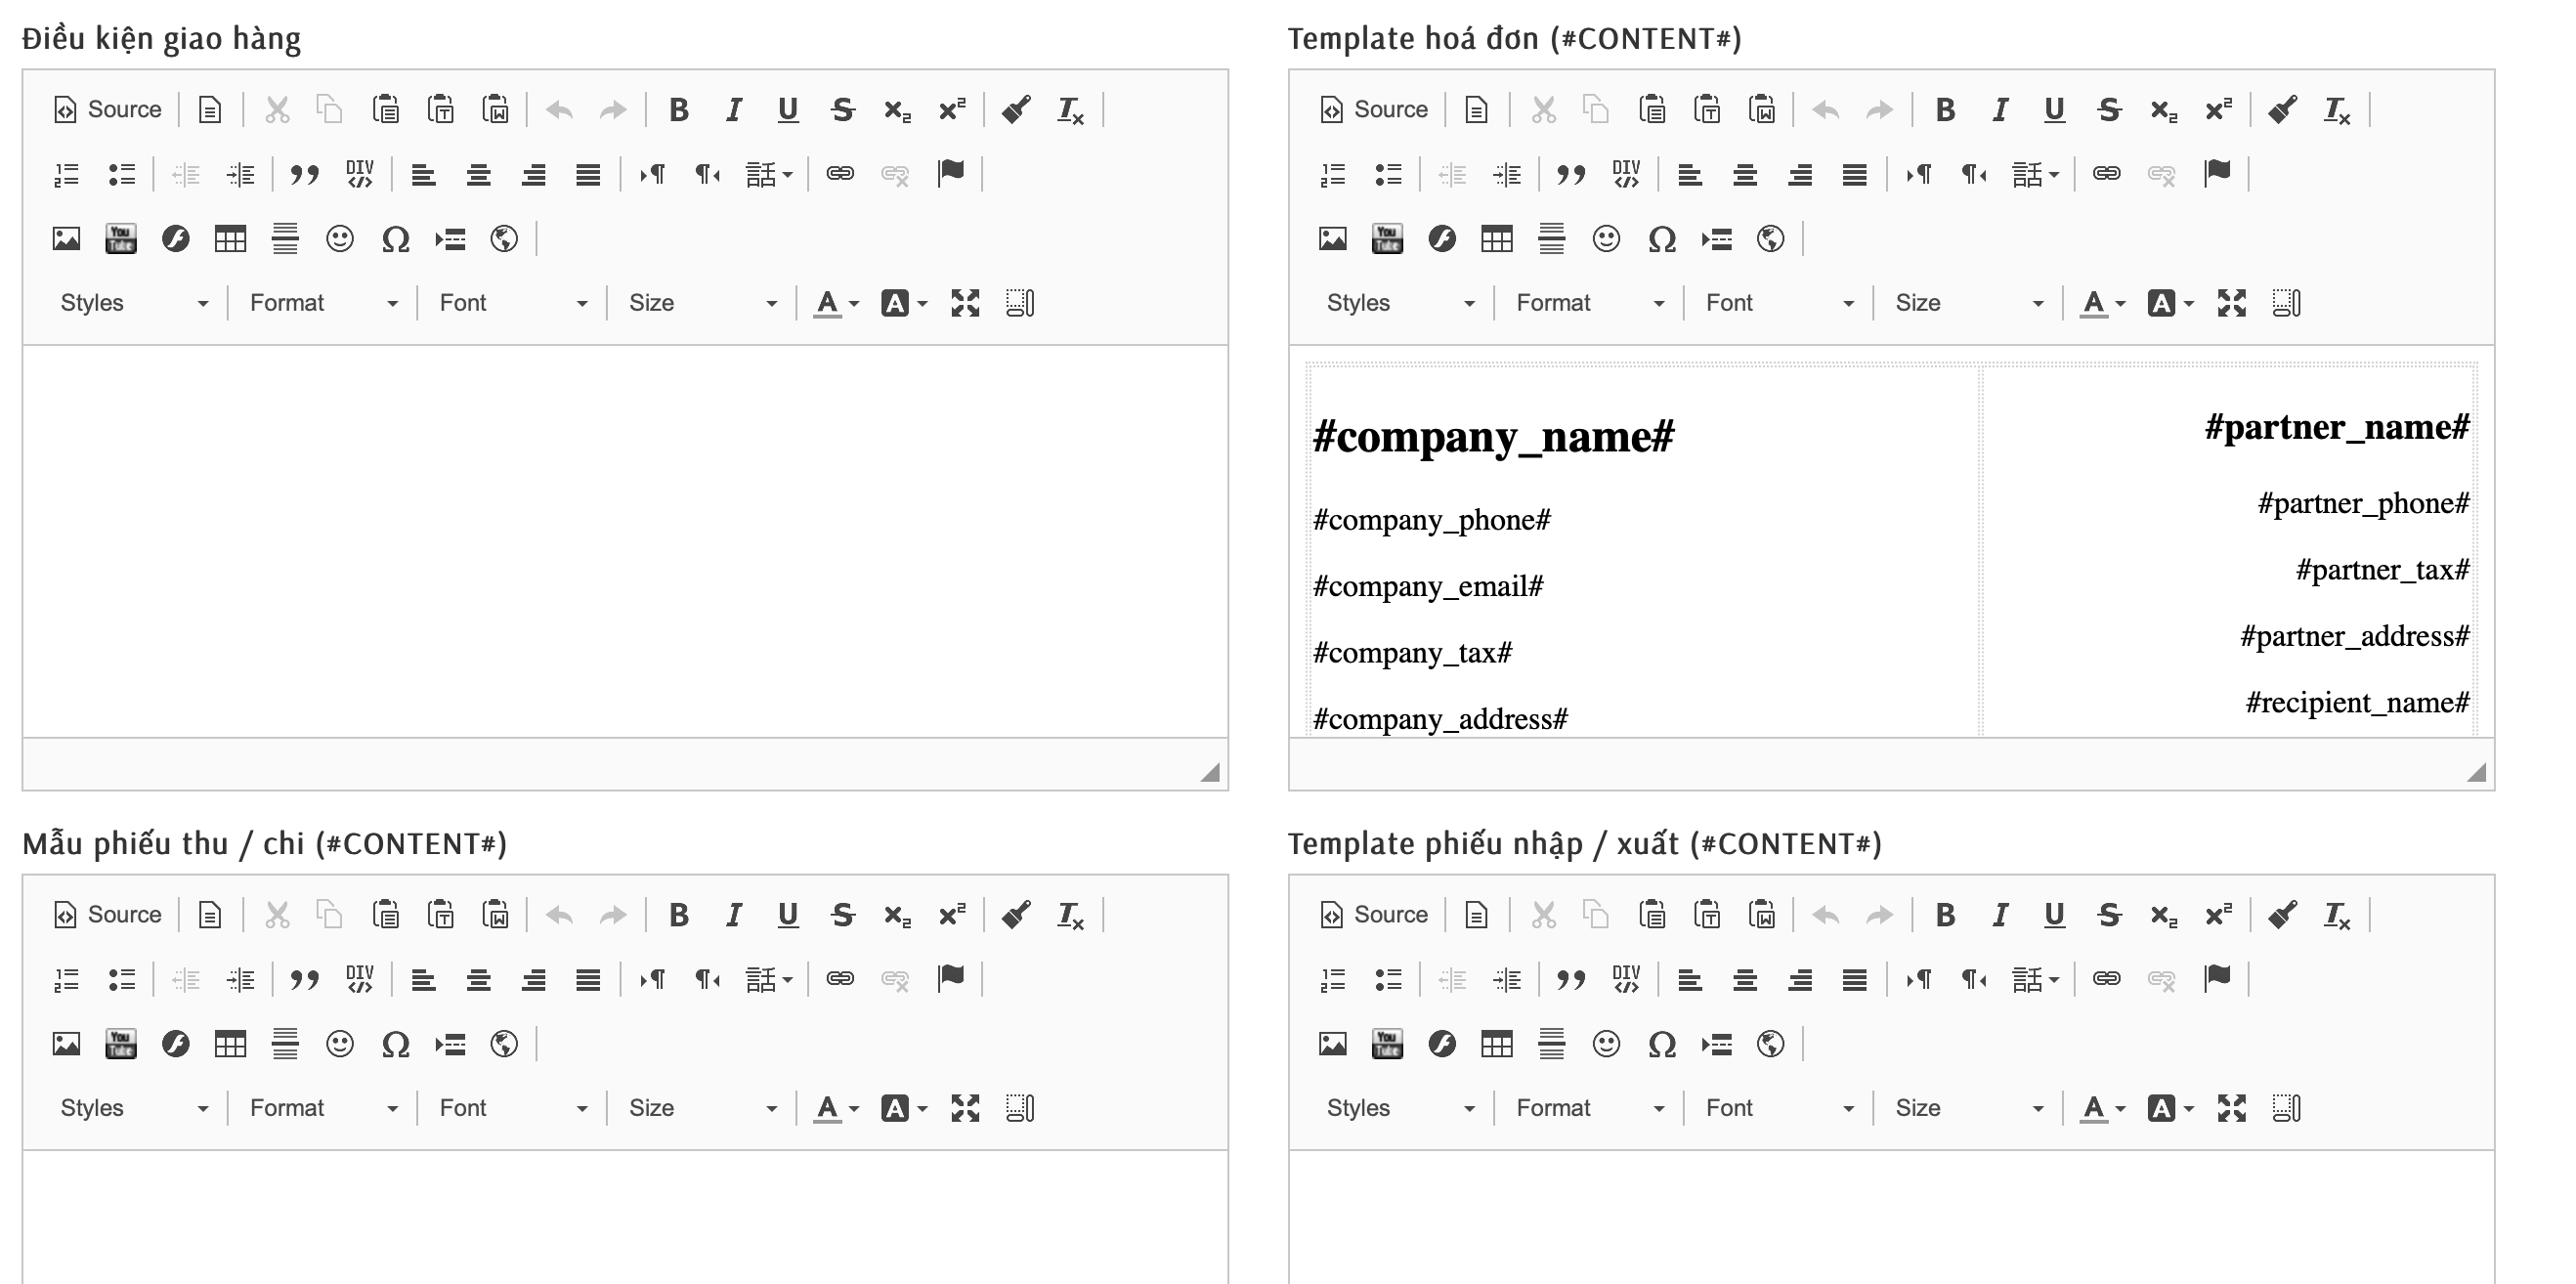Insert table in Template hoá đơn editor
Viewport: 2576px width, 1284px height.
(x=1497, y=239)
